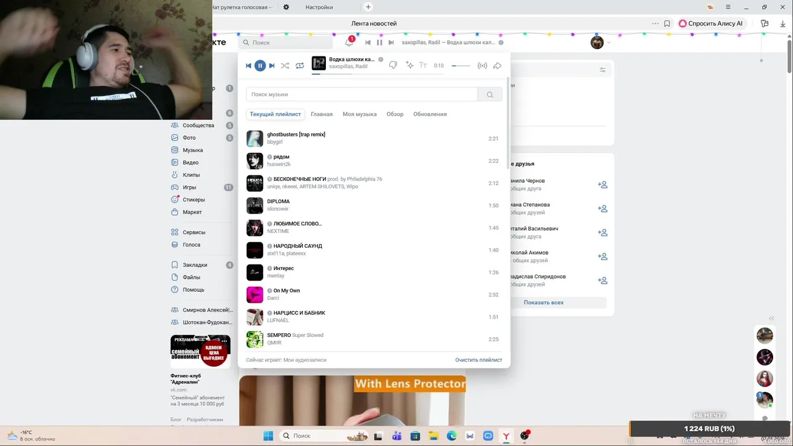
Task: Click the magnifier button beside music search
Action: (490, 94)
